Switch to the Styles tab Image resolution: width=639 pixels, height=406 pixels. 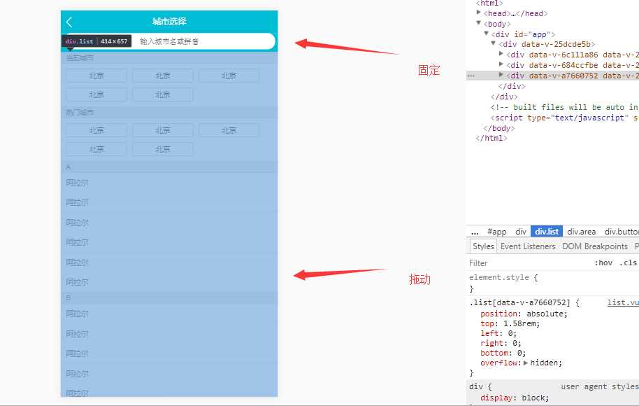tap(483, 246)
